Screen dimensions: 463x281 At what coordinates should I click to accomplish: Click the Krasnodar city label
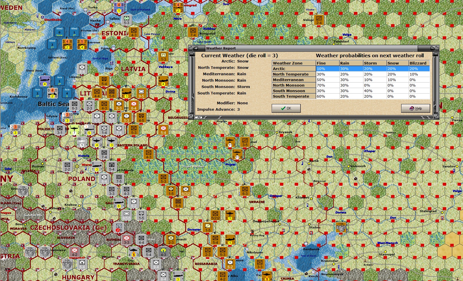click(x=329, y=261)
